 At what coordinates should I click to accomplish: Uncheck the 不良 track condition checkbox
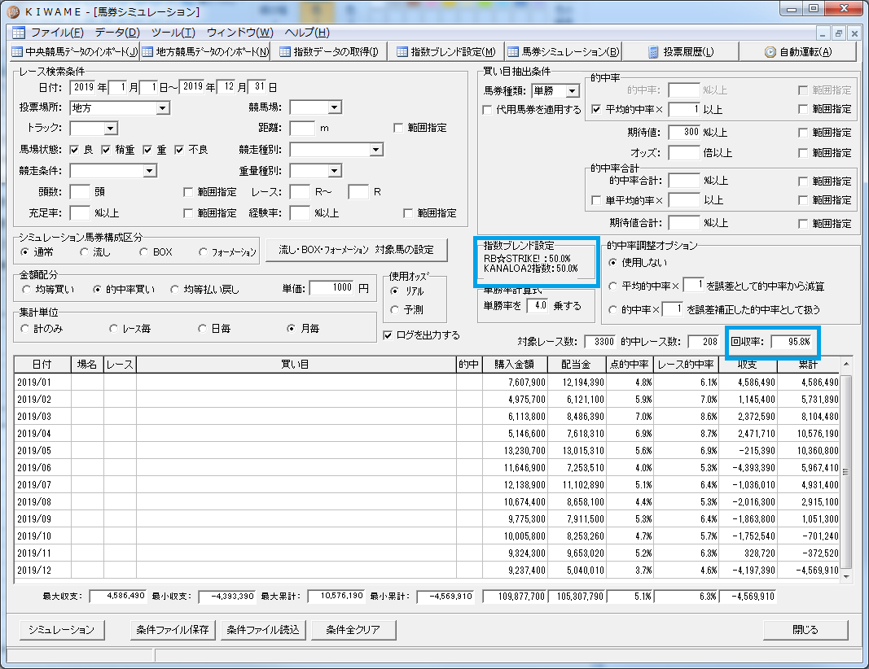click(179, 150)
